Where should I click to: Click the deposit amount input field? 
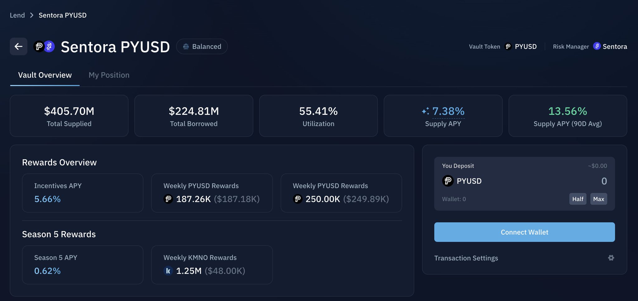(561, 181)
